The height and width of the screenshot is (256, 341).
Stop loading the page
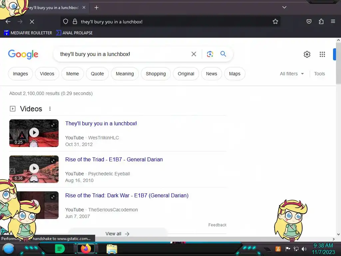32,22
